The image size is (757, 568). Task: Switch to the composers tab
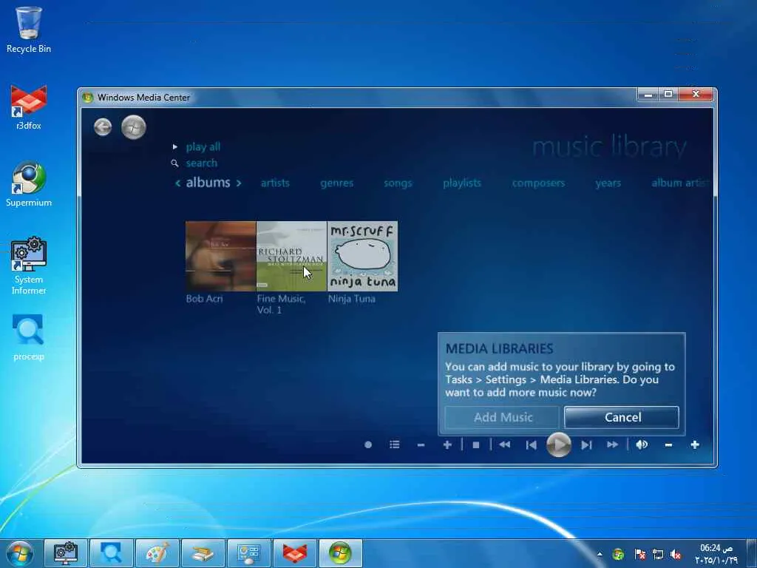(538, 183)
